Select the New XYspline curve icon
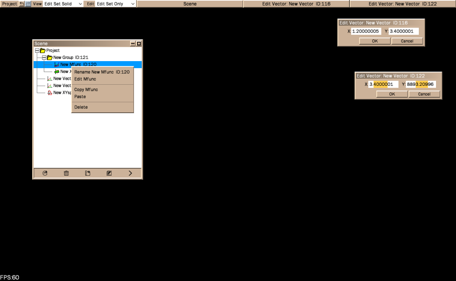 50,93
